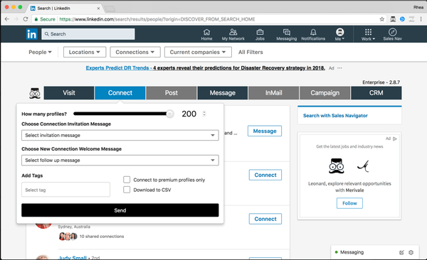Click the blue circular extension icon
Screen dimensions: 427x260
(x=402, y=19)
